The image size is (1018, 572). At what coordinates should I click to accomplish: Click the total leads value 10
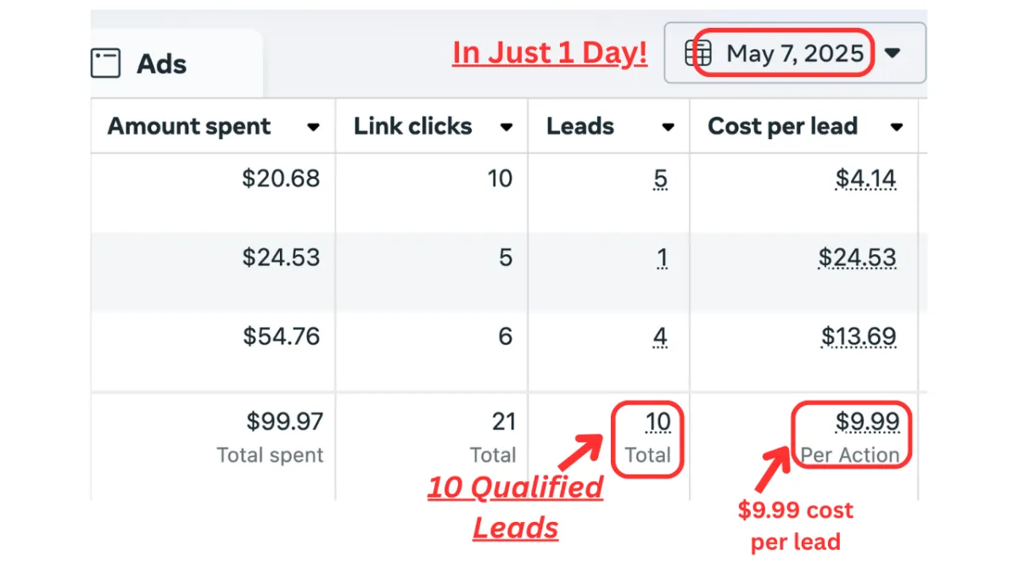(x=657, y=422)
